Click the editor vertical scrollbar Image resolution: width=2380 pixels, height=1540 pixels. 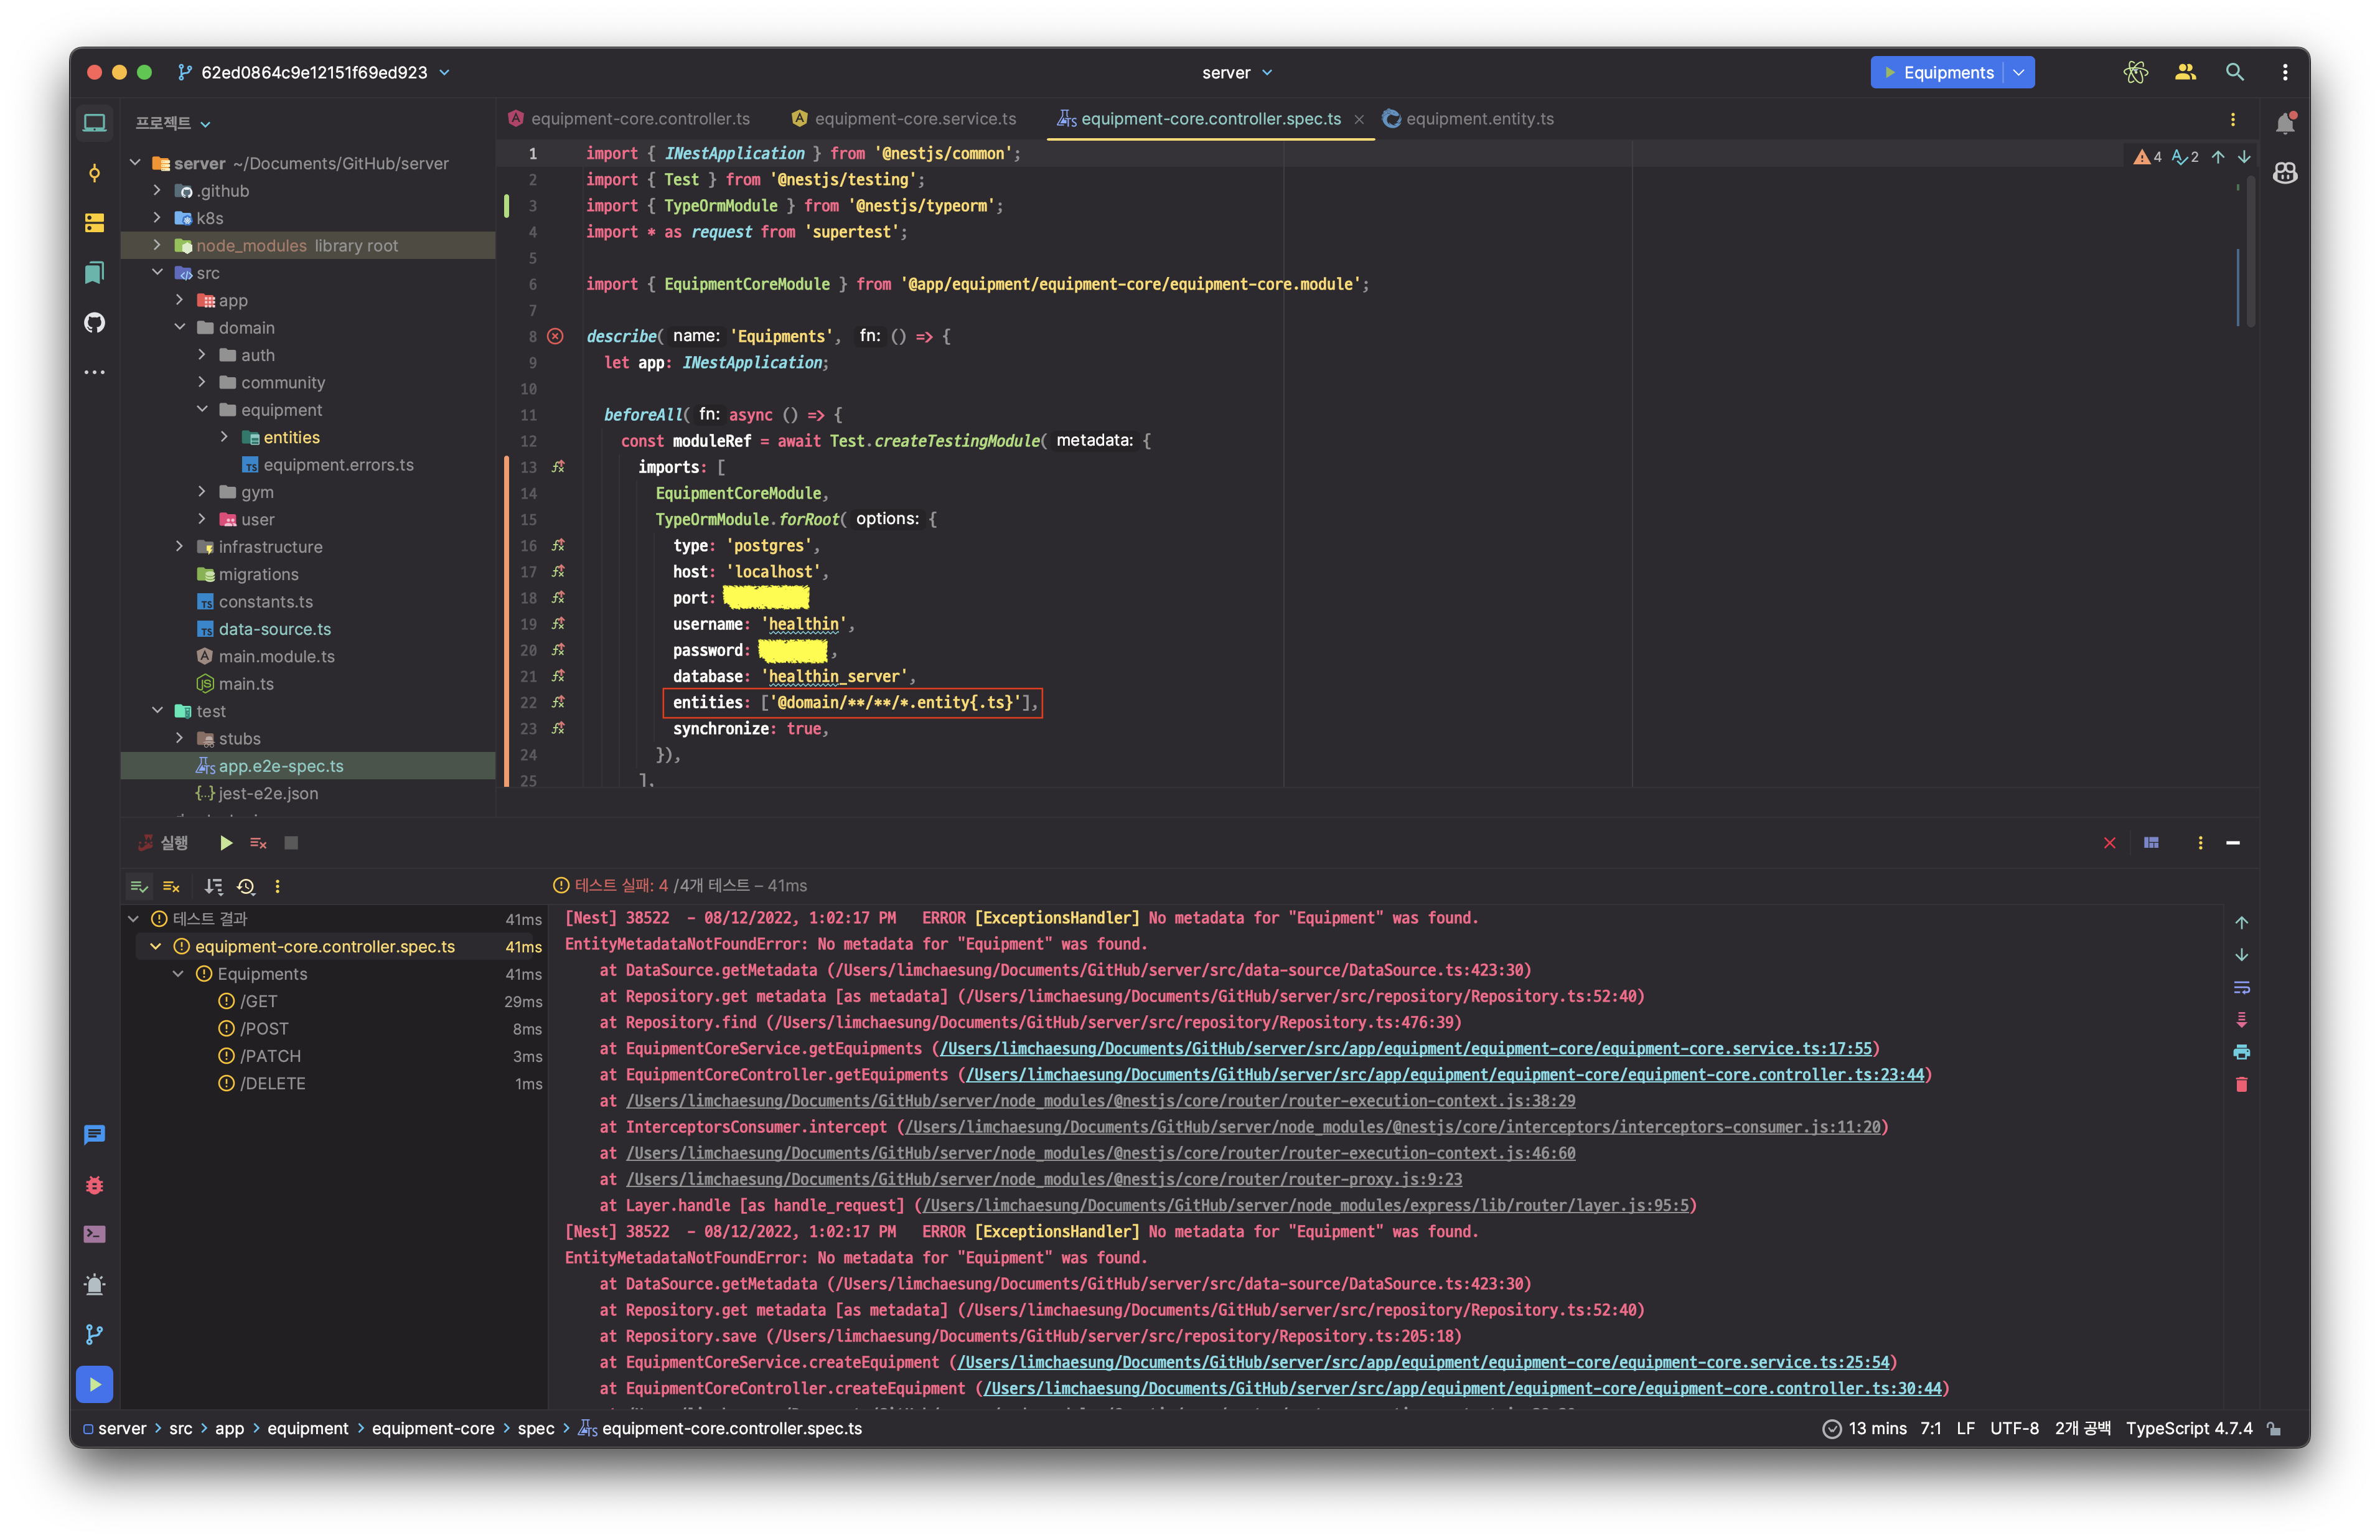(2250, 252)
